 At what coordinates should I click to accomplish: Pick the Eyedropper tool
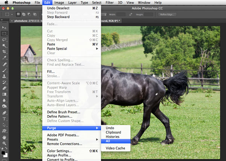tap(5, 58)
